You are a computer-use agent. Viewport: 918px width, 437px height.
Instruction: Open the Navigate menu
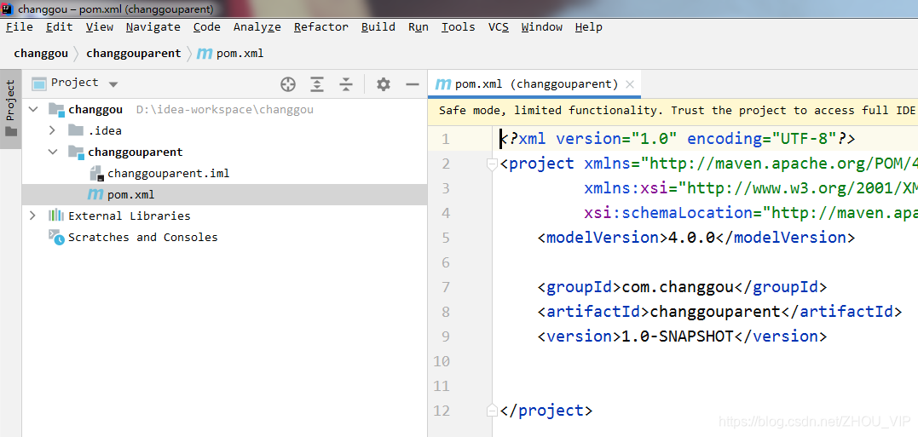pyautogui.click(x=153, y=27)
